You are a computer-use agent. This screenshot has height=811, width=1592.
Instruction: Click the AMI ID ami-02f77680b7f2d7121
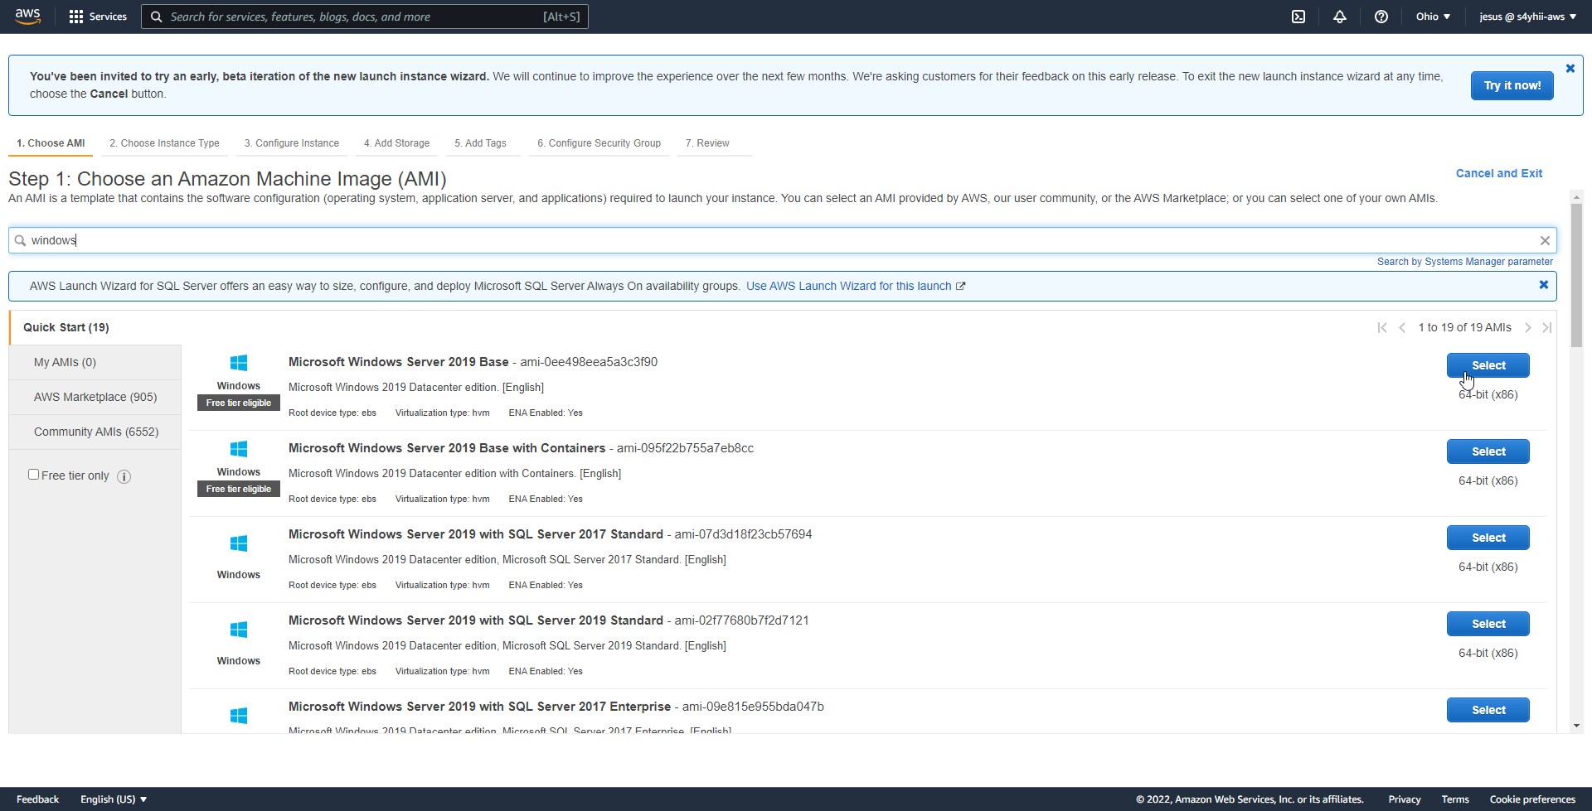[741, 620]
